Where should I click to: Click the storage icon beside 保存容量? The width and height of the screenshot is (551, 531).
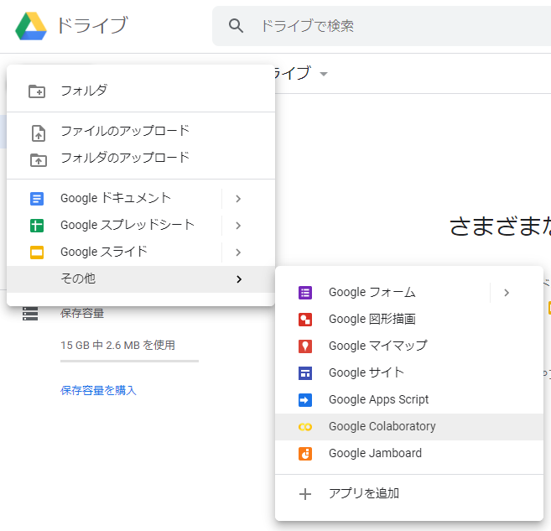click(x=30, y=314)
